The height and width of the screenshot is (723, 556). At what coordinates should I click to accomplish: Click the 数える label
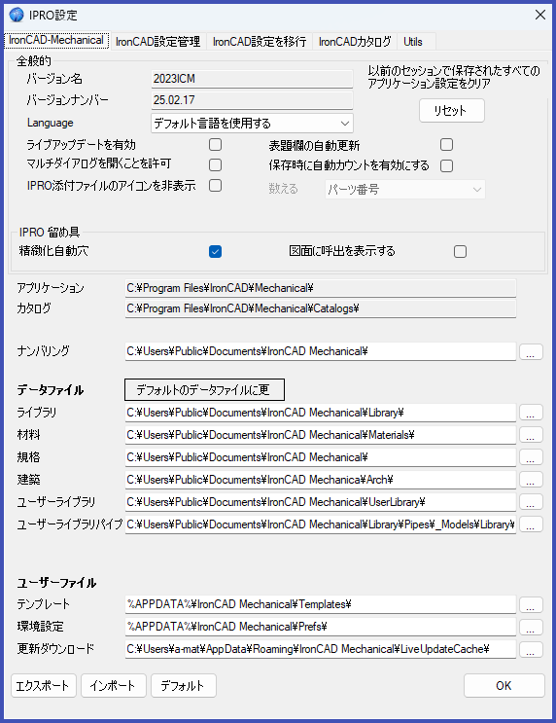coord(283,189)
